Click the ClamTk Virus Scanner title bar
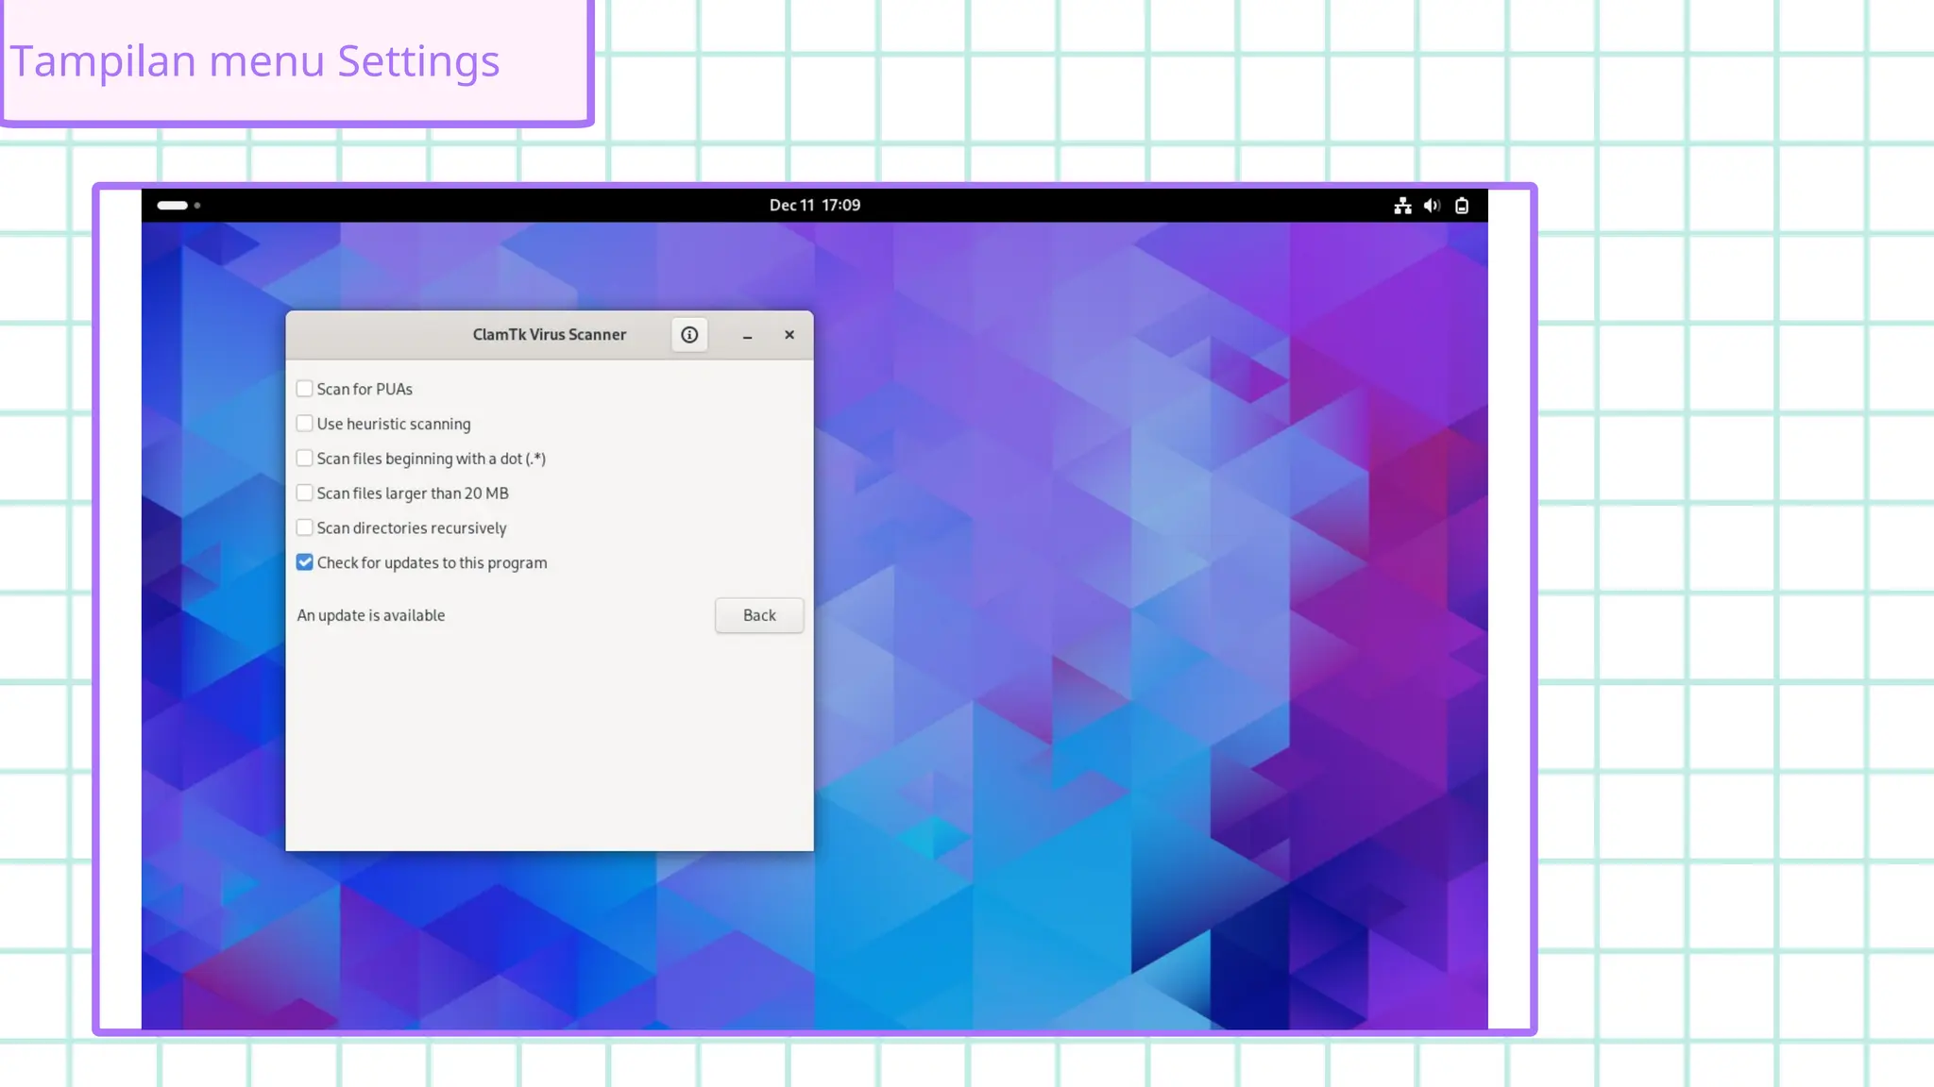 [x=549, y=335]
